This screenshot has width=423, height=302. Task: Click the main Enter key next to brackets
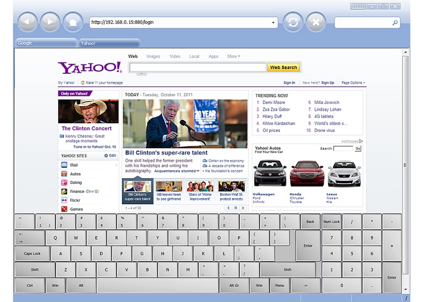pos(308,246)
